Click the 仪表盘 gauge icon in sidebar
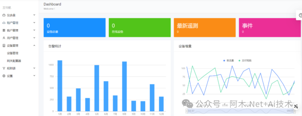This screenshot has height=116, width=302. 4,15
